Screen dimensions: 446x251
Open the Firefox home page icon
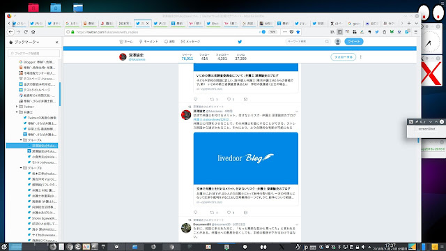33,32
